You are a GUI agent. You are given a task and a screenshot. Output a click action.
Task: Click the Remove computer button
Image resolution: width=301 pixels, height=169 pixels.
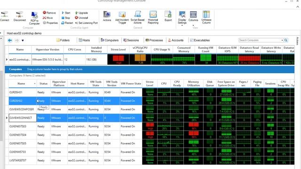point(49,13)
